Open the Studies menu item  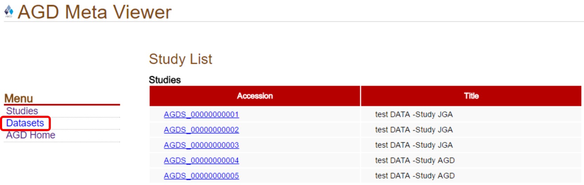22,111
